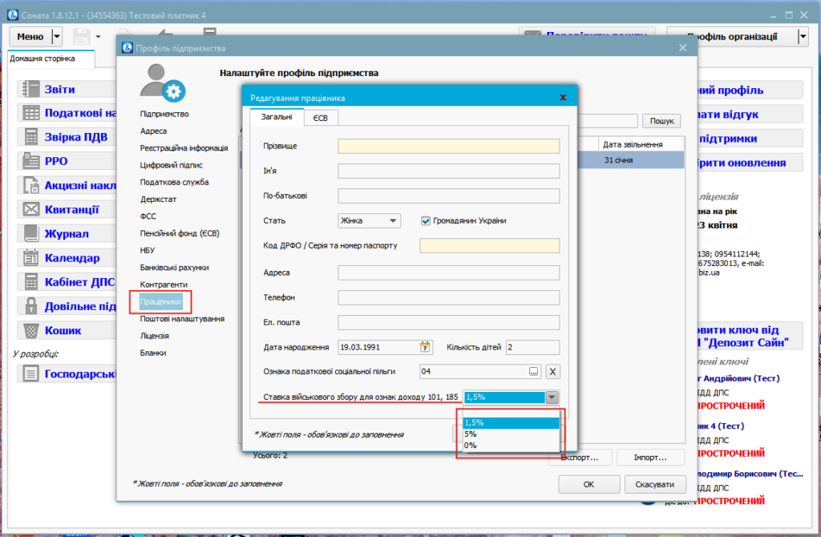The width and height of the screenshot is (821, 537).
Task: Click the ellipsis button for податкової соціальної пільги
Action: pyautogui.click(x=534, y=371)
